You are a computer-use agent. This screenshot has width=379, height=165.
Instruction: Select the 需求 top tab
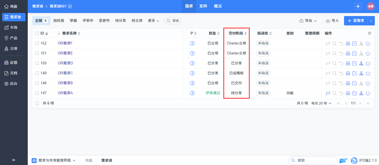pyautogui.click(x=189, y=6)
